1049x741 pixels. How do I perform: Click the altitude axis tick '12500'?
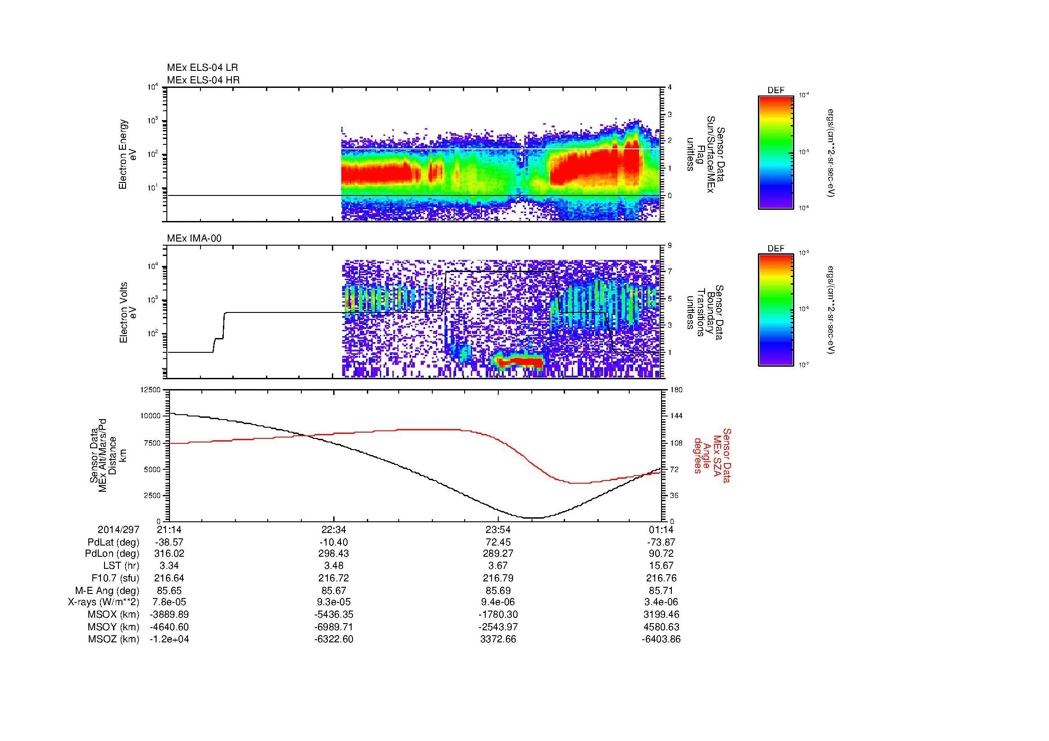[x=151, y=390]
